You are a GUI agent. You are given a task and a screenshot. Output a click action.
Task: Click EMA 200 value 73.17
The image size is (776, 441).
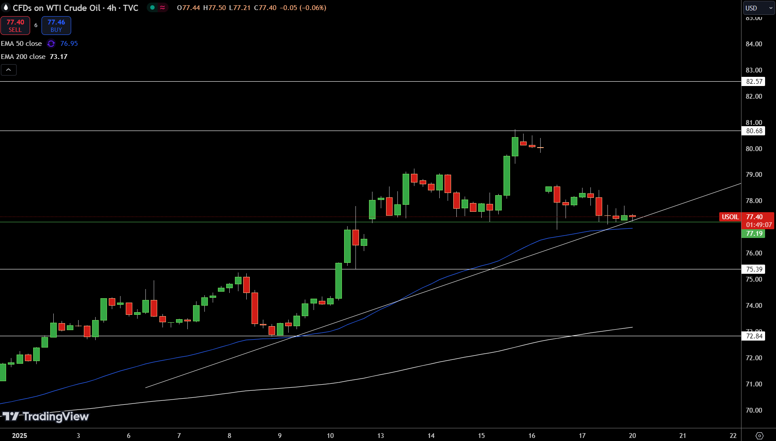(x=59, y=57)
